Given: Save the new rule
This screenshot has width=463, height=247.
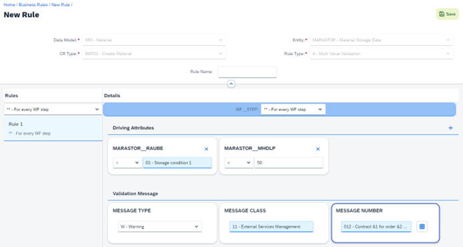Looking at the screenshot, I should (x=448, y=14).
